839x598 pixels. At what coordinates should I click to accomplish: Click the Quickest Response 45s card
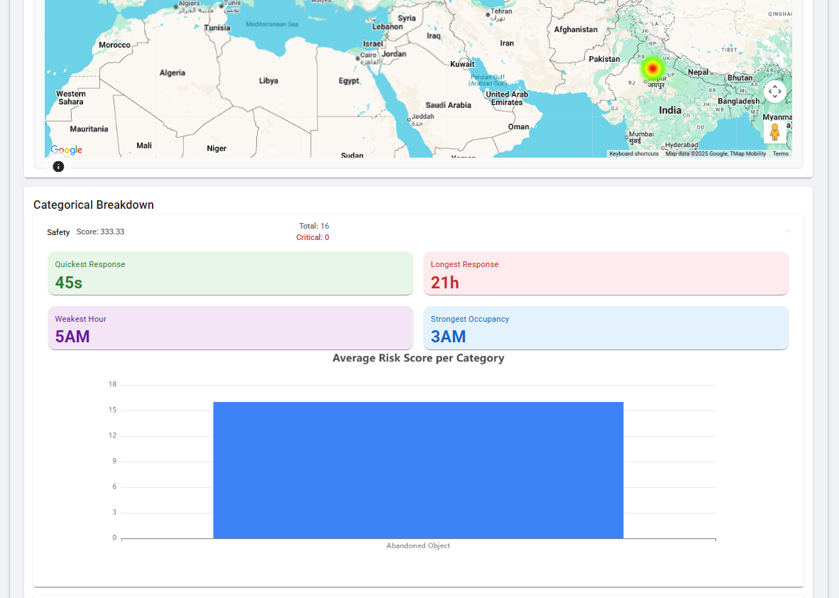tap(231, 273)
